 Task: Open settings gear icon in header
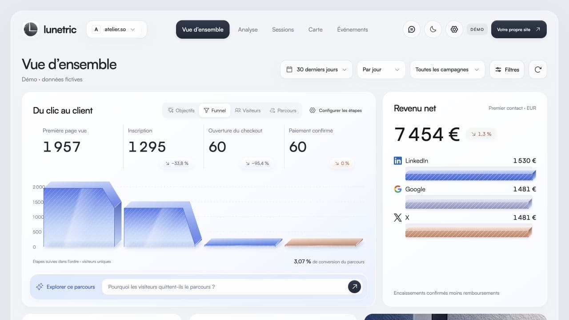click(454, 29)
